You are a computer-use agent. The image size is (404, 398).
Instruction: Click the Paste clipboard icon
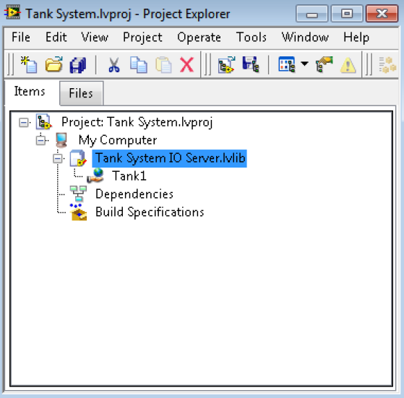click(163, 65)
